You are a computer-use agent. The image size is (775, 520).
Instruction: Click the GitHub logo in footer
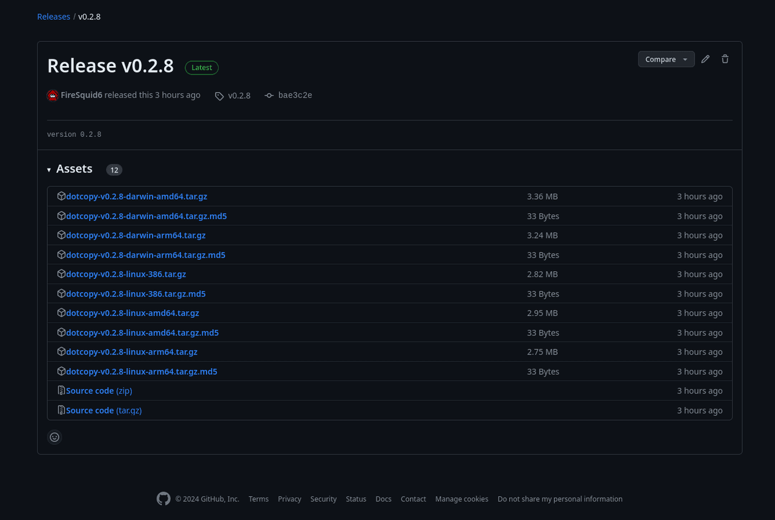pos(163,499)
